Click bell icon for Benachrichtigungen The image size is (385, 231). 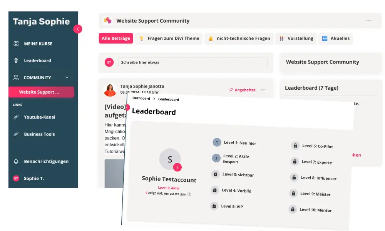tap(16, 161)
